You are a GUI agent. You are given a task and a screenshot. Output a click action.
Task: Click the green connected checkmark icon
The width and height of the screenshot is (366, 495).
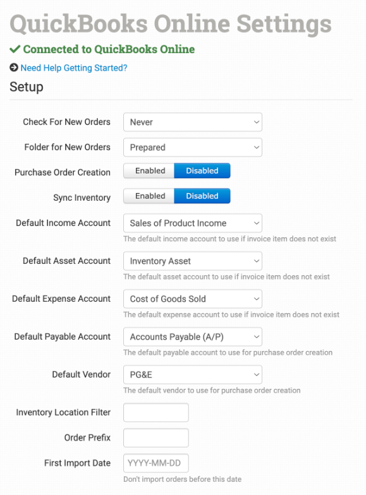click(x=15, y=49)
